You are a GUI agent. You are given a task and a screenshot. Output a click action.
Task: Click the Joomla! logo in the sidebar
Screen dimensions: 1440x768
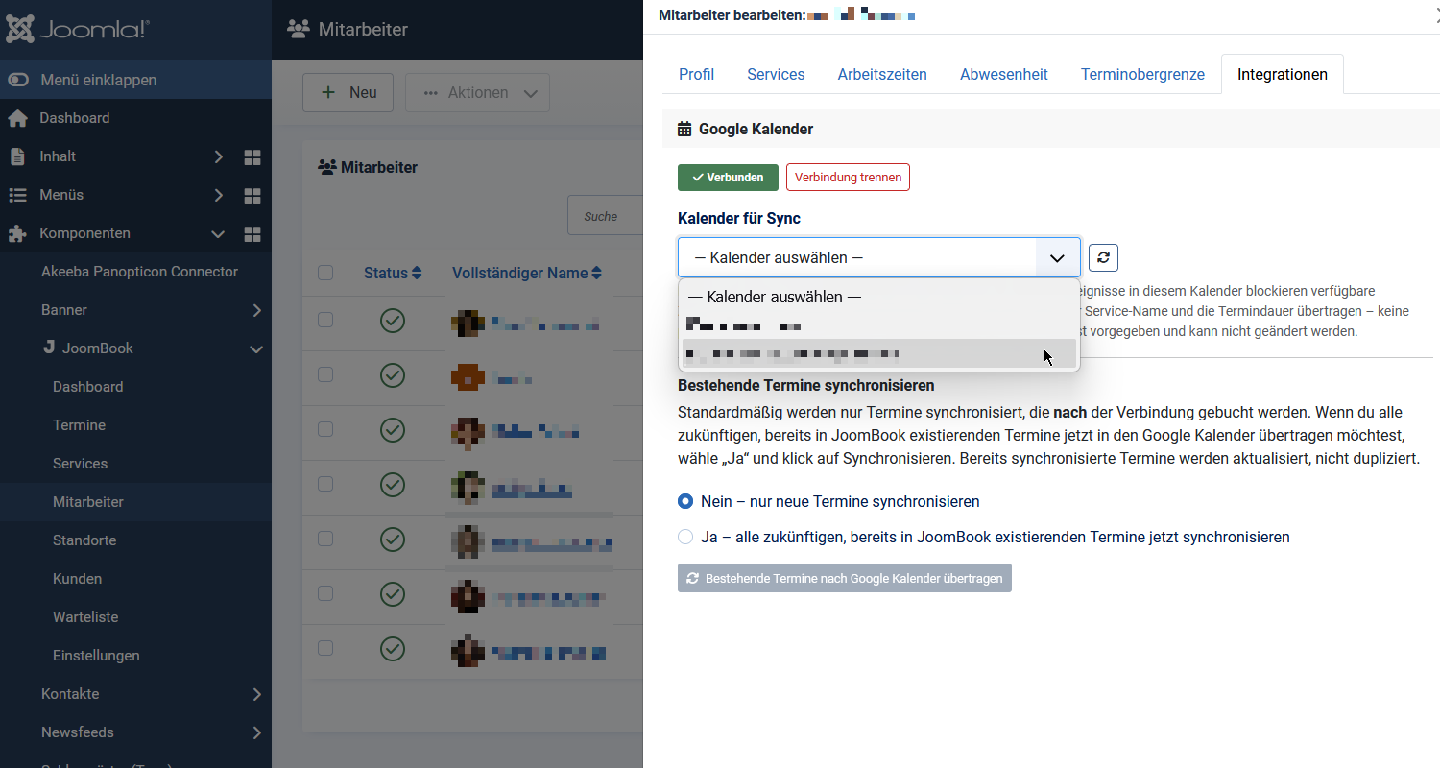pos(78,29)
